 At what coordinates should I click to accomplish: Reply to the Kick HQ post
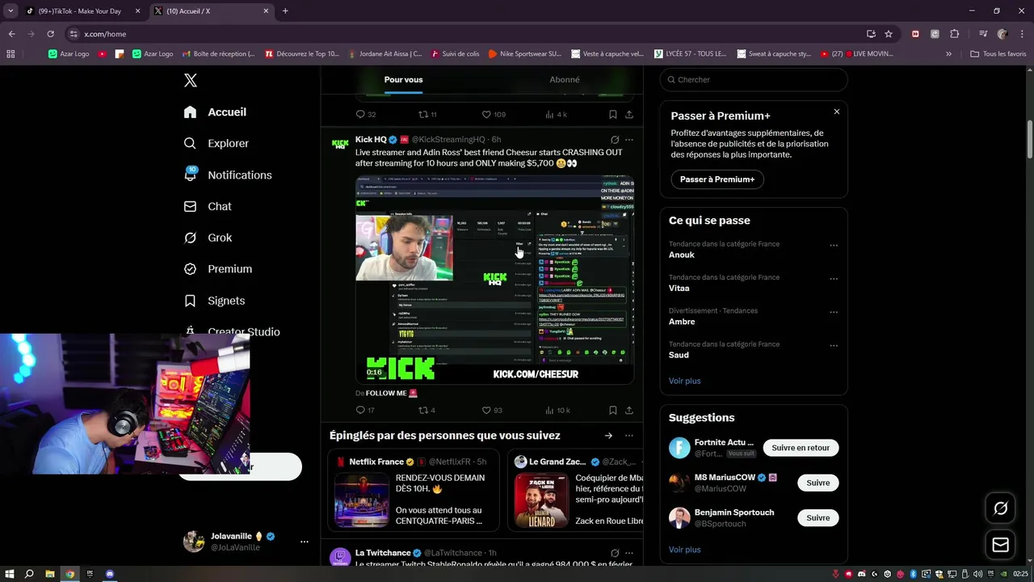[x=365, y=411]
